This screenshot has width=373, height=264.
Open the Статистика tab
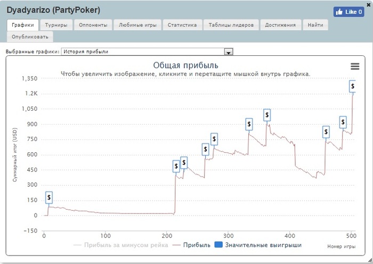coord(182,25)
